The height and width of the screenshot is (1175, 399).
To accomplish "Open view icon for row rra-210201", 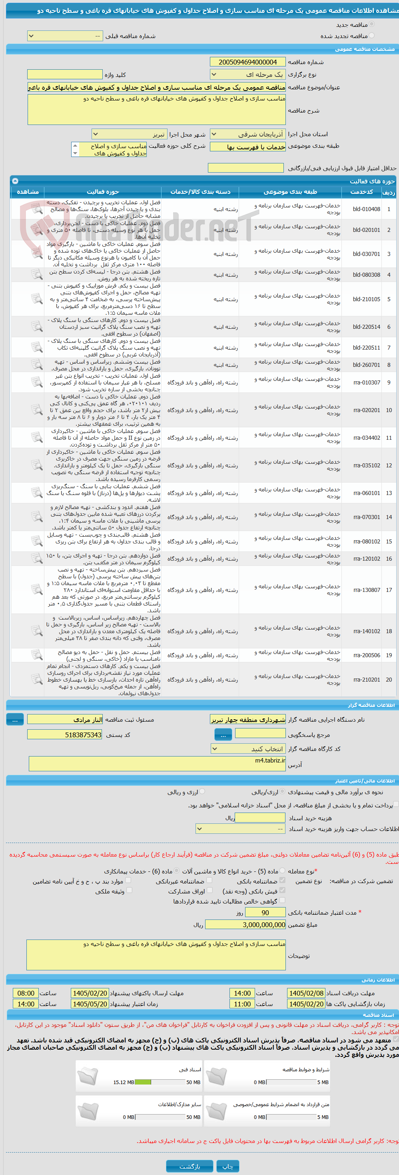I will (37, 680).
